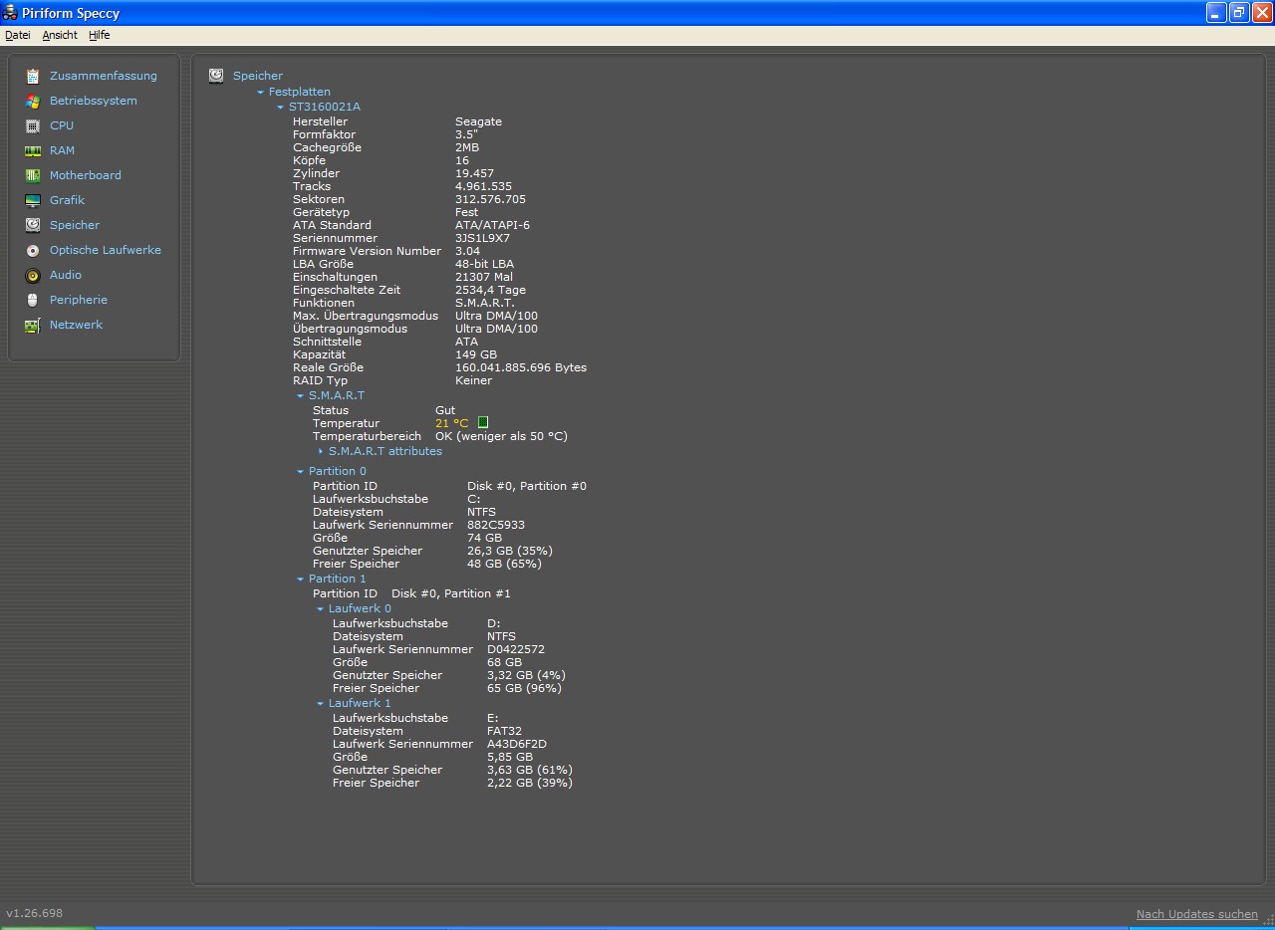Click the Speccy title bar app icon
The image size is (1275, 930).
pos(10,13)
